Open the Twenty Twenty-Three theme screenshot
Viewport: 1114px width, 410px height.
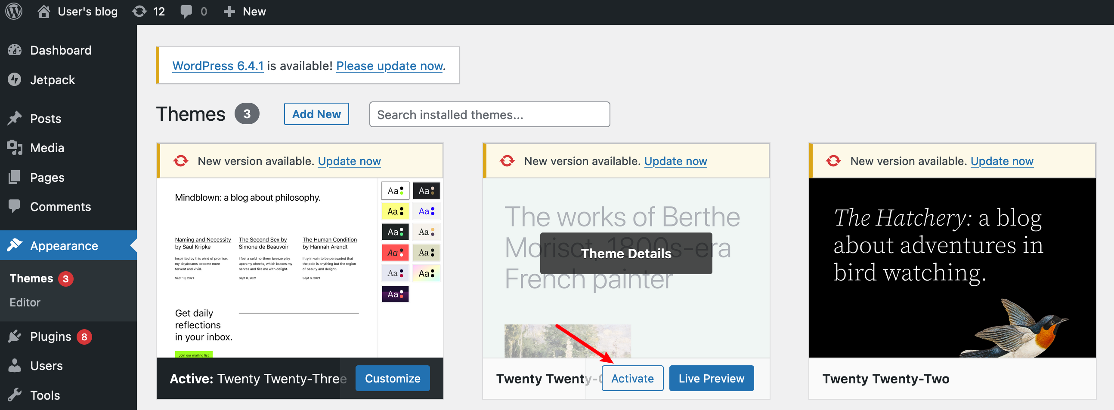[x=300, y=268]
